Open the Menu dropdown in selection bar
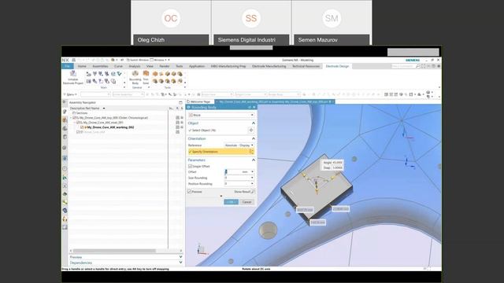 click(70, 94)
